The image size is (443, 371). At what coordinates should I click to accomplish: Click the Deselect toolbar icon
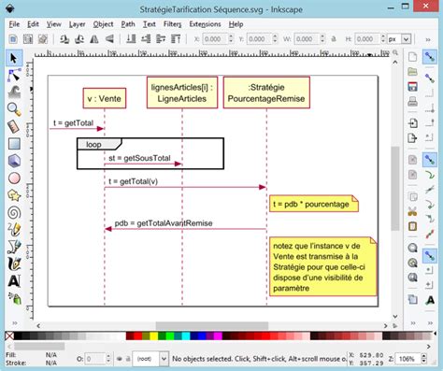pyautogui.click(x=43, y=39)
